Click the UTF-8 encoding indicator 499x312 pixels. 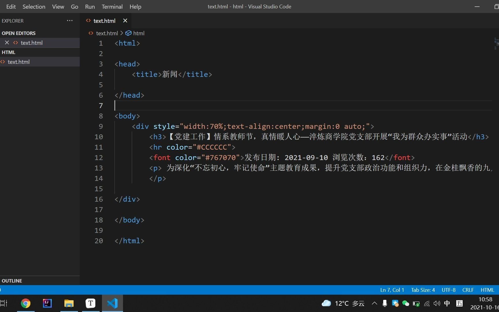pos(448,290)
